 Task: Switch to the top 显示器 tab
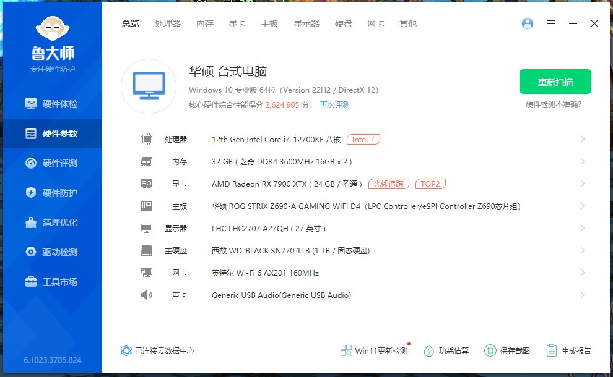tap(306, 24)
